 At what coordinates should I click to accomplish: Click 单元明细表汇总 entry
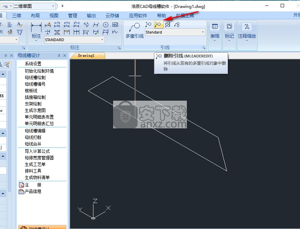pos(39,123)
